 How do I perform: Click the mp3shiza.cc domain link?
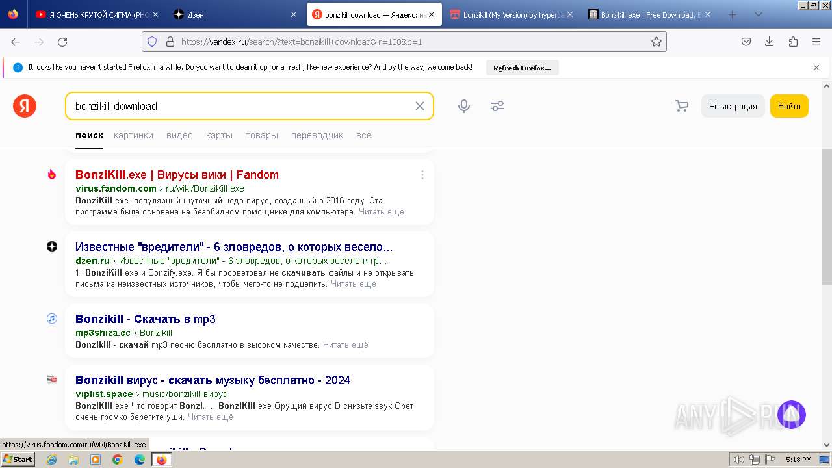tap(103, 333)
